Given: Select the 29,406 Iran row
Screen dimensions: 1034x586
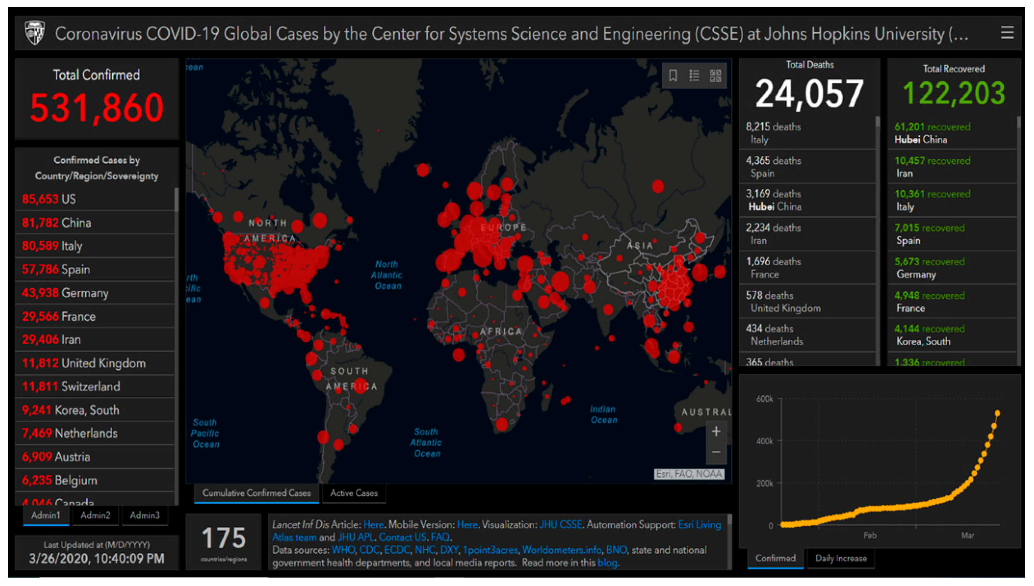Looking at the screenshot, I should 95,340.
